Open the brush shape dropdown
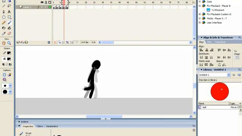Image resolution: width=242 pixels, height=136 pixels. tap(10, 92)
